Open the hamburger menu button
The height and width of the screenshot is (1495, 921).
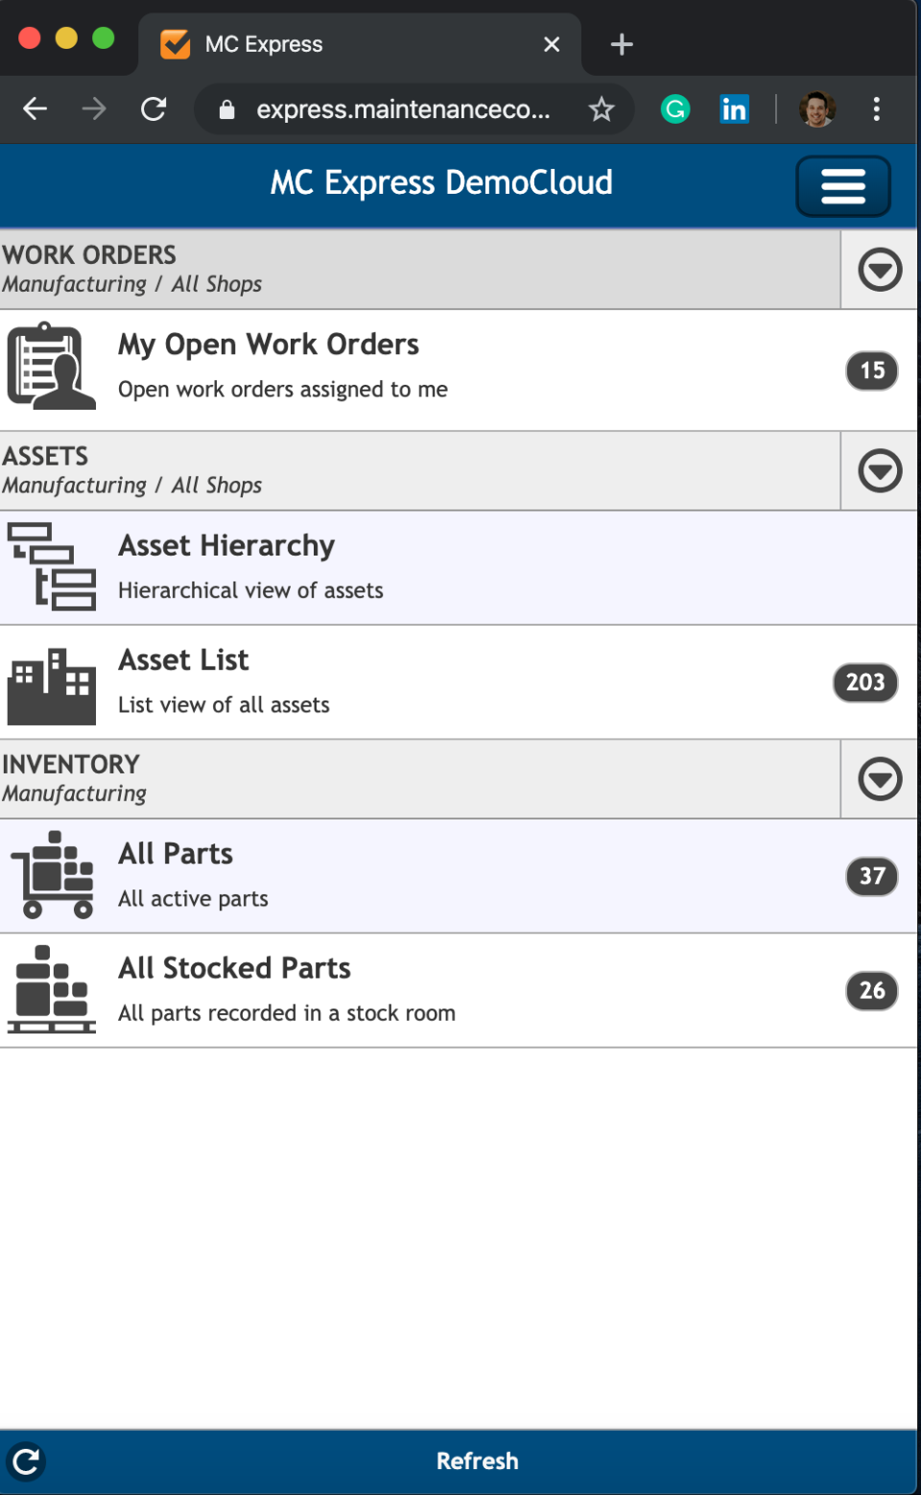coord(842,186)
